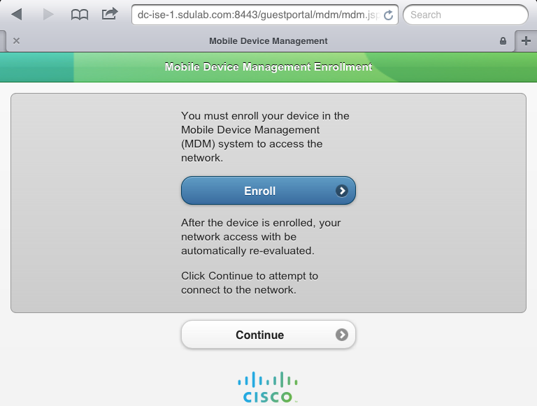Click the arrow icon inside Enroll button
This screenshot has height=406, width=537.
tap(342, 191)
